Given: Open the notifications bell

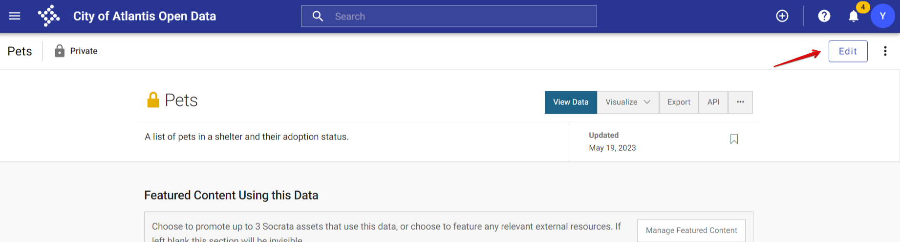Looking at the screenshot, I should (x=854, y=16).
